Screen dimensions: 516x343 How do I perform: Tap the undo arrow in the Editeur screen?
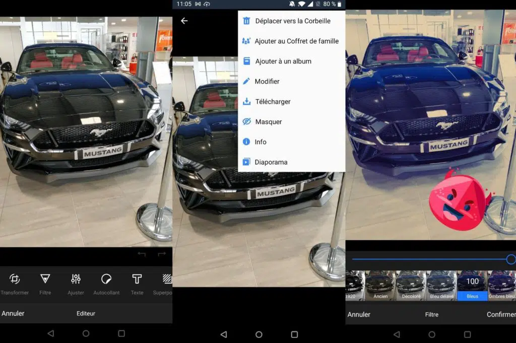[x=142, y=254]
